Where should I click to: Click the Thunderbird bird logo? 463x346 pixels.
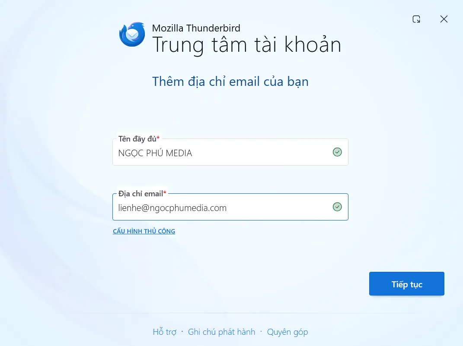point(132,35)
